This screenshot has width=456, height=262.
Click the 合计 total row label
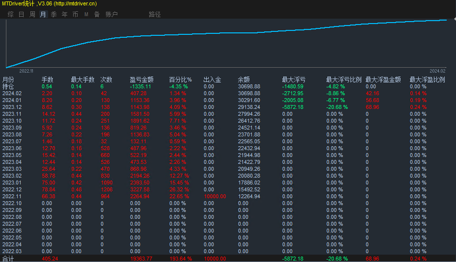pos(8,259)
